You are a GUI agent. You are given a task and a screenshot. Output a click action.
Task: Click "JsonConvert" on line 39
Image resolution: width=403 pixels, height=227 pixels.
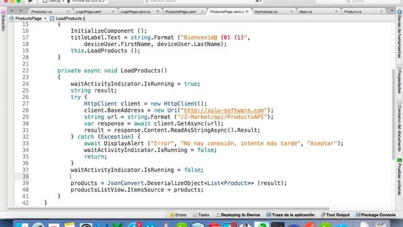tap(125, 183)
